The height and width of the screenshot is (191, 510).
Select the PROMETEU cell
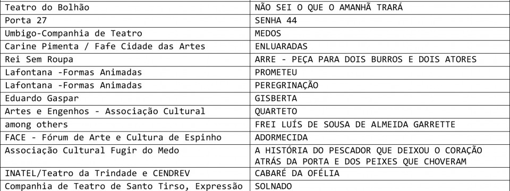pyautogui.click(x=380, y=73)
